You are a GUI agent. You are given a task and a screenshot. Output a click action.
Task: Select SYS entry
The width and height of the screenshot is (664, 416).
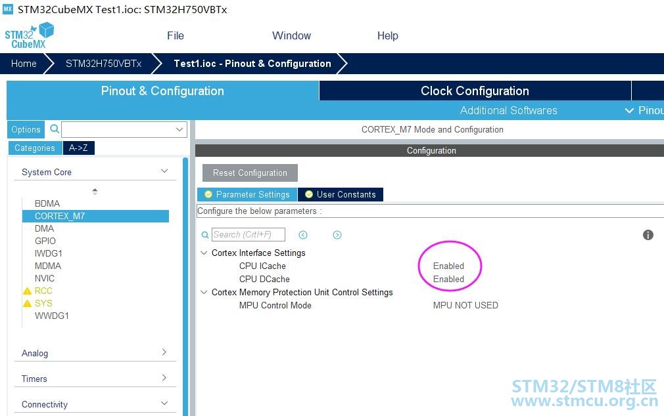(x=43, y=303)
